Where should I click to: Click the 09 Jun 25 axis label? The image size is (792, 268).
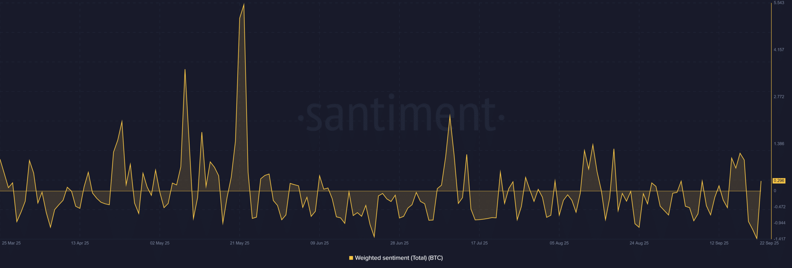[x=319, y=243]
